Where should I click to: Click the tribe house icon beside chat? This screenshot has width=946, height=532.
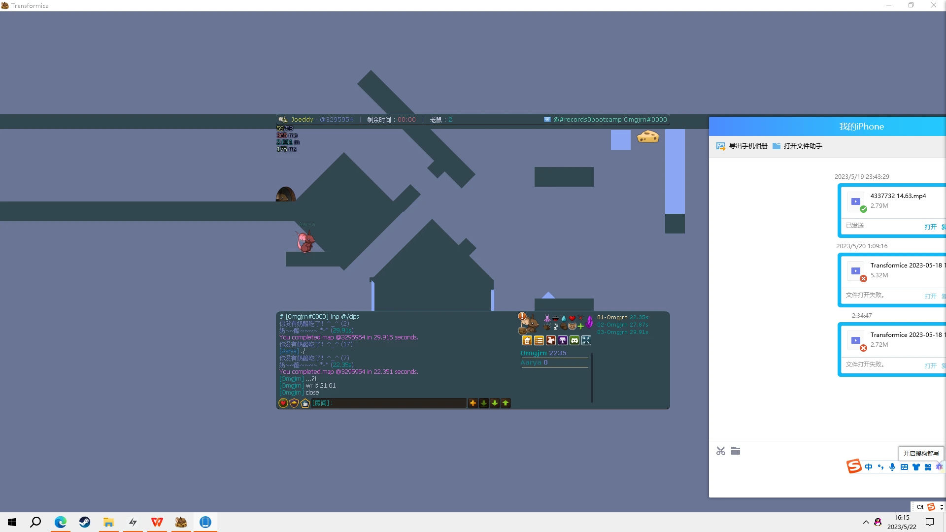tap(305, 403)
